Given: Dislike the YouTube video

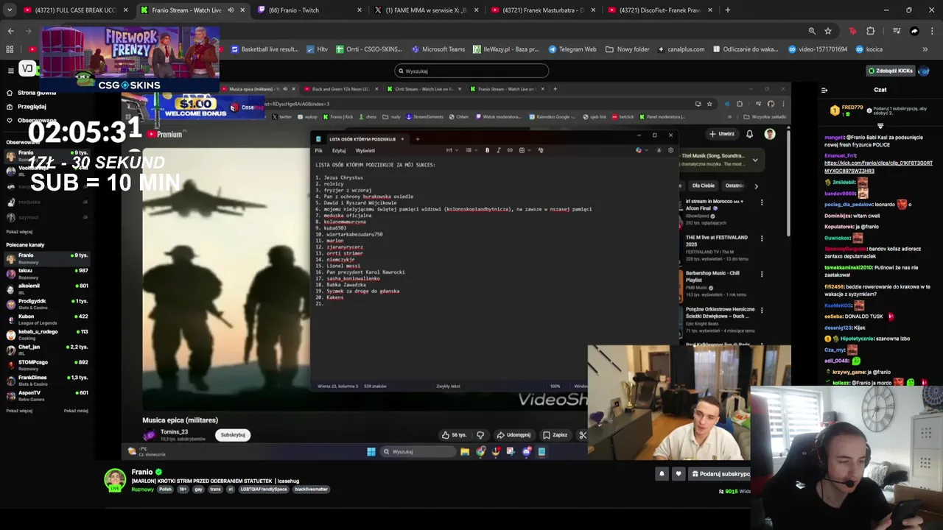Looking at the screenshot, I should click(x=480, y=435).
